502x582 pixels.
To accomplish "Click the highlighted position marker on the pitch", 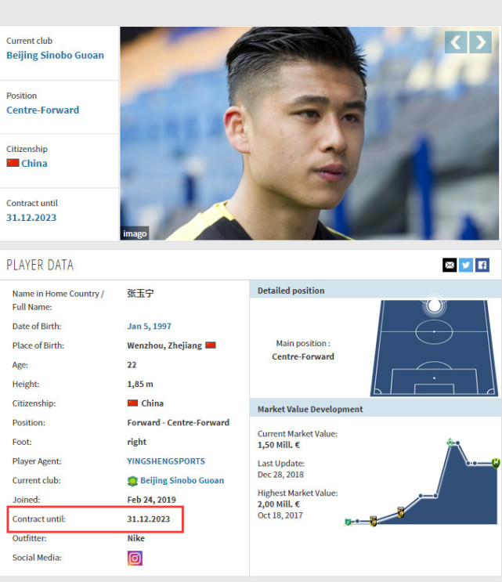I will tap(434, 305).
